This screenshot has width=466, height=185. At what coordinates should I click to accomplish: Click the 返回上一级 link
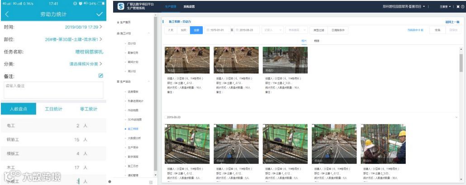tap(452, 22)
